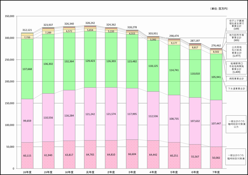
Task: Click the 7年度 x-axis label
Action: [216, 172]
